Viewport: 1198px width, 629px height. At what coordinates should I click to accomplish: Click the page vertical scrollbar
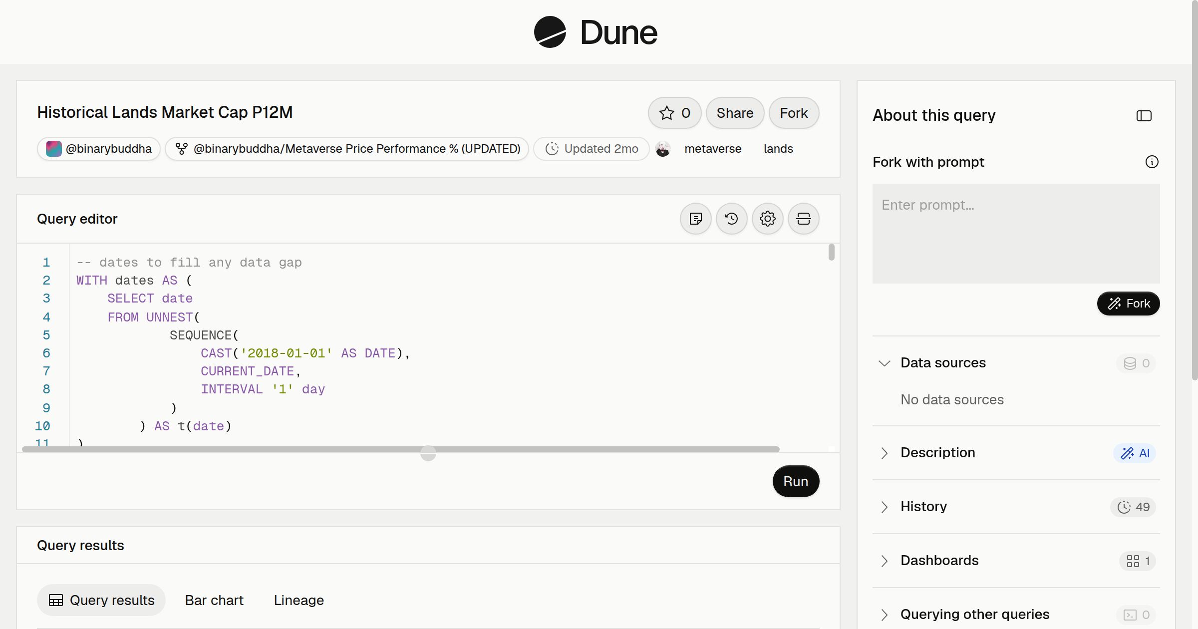tap(1195, 190)
